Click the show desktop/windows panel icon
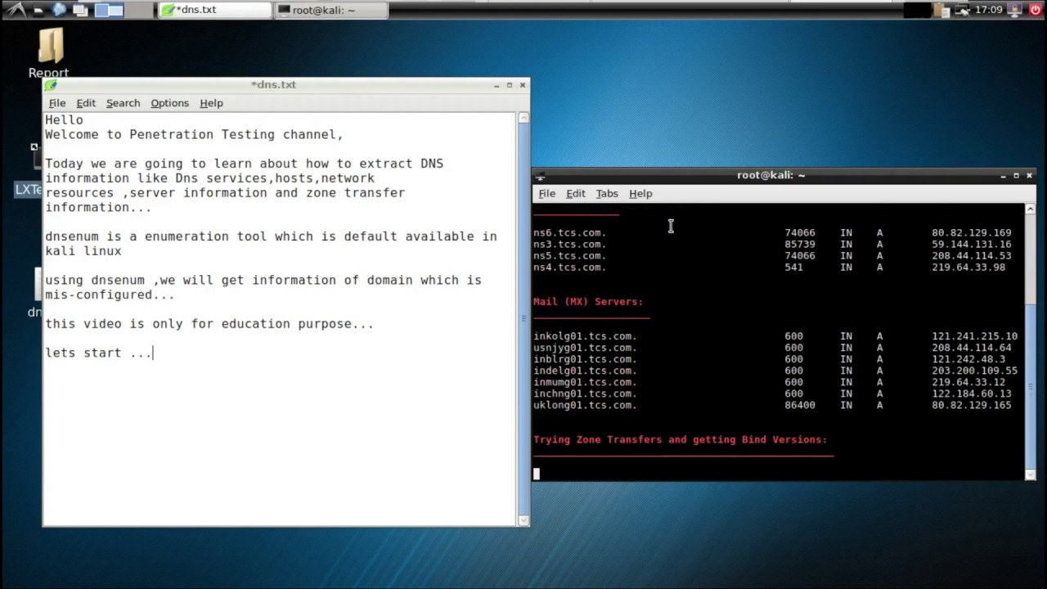Screen dimensions: 1047x589 pos(80,11)
